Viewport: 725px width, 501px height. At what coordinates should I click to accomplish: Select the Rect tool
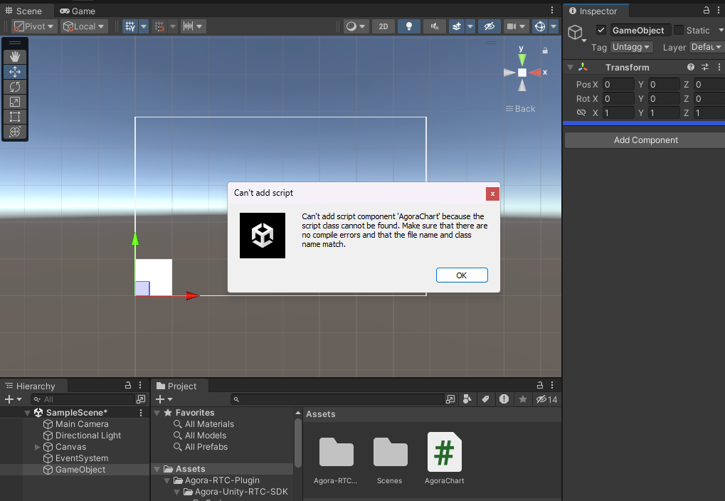click(15, 117)
